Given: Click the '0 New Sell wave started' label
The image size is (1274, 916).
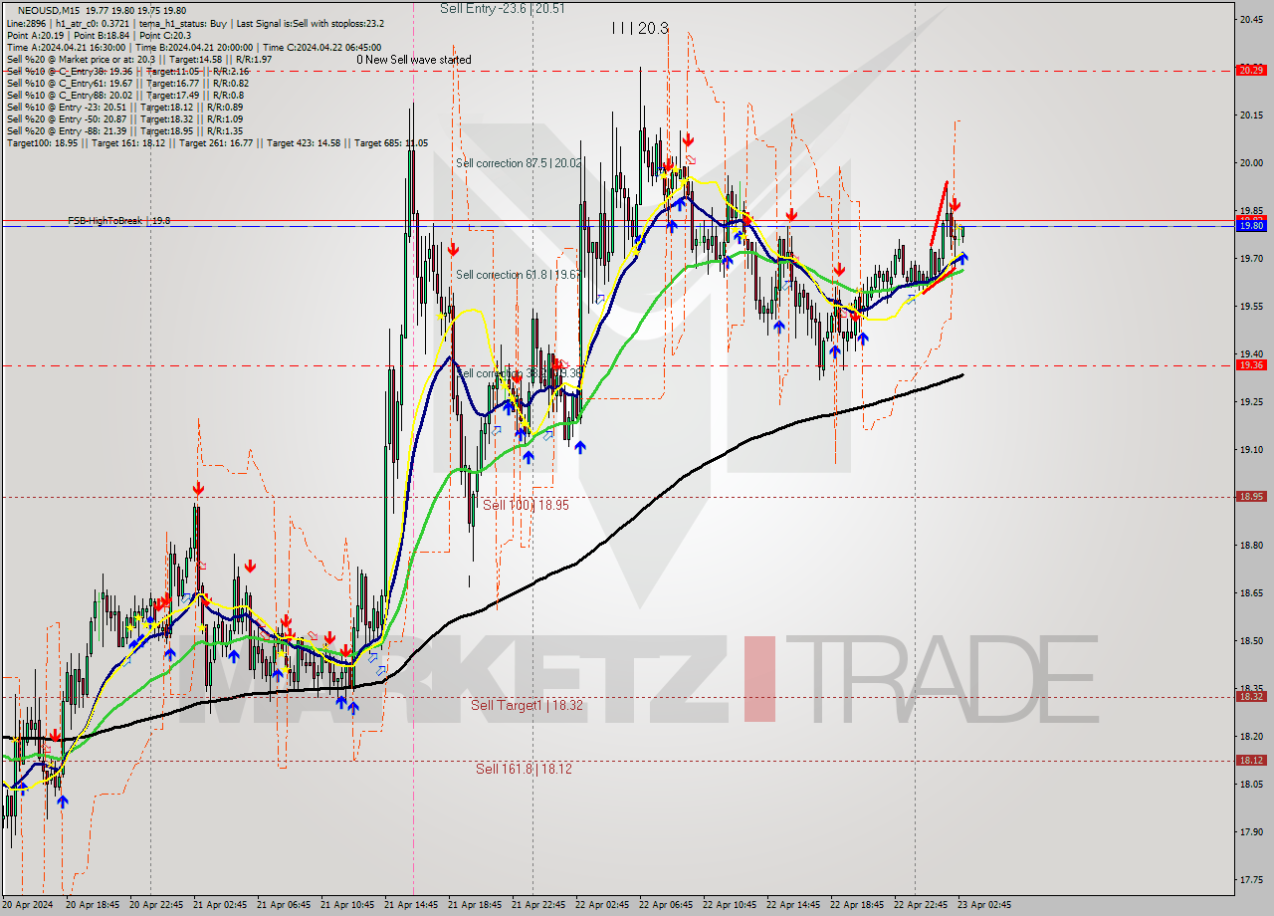Looking at the screenshot, I should (x=414, y=60).
